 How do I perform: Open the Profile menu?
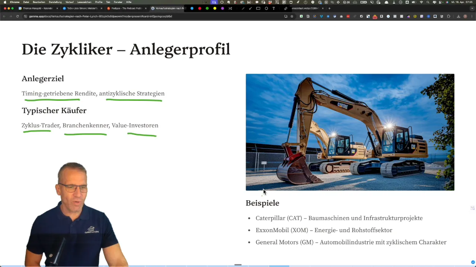(x=99, y=2)
